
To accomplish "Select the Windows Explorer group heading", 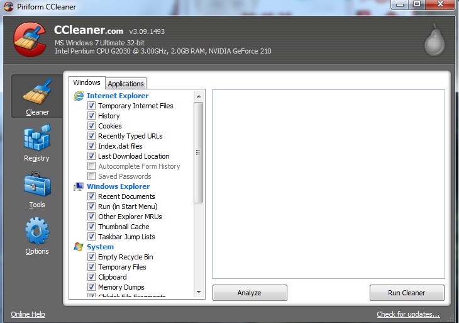I will pos(118,186).
